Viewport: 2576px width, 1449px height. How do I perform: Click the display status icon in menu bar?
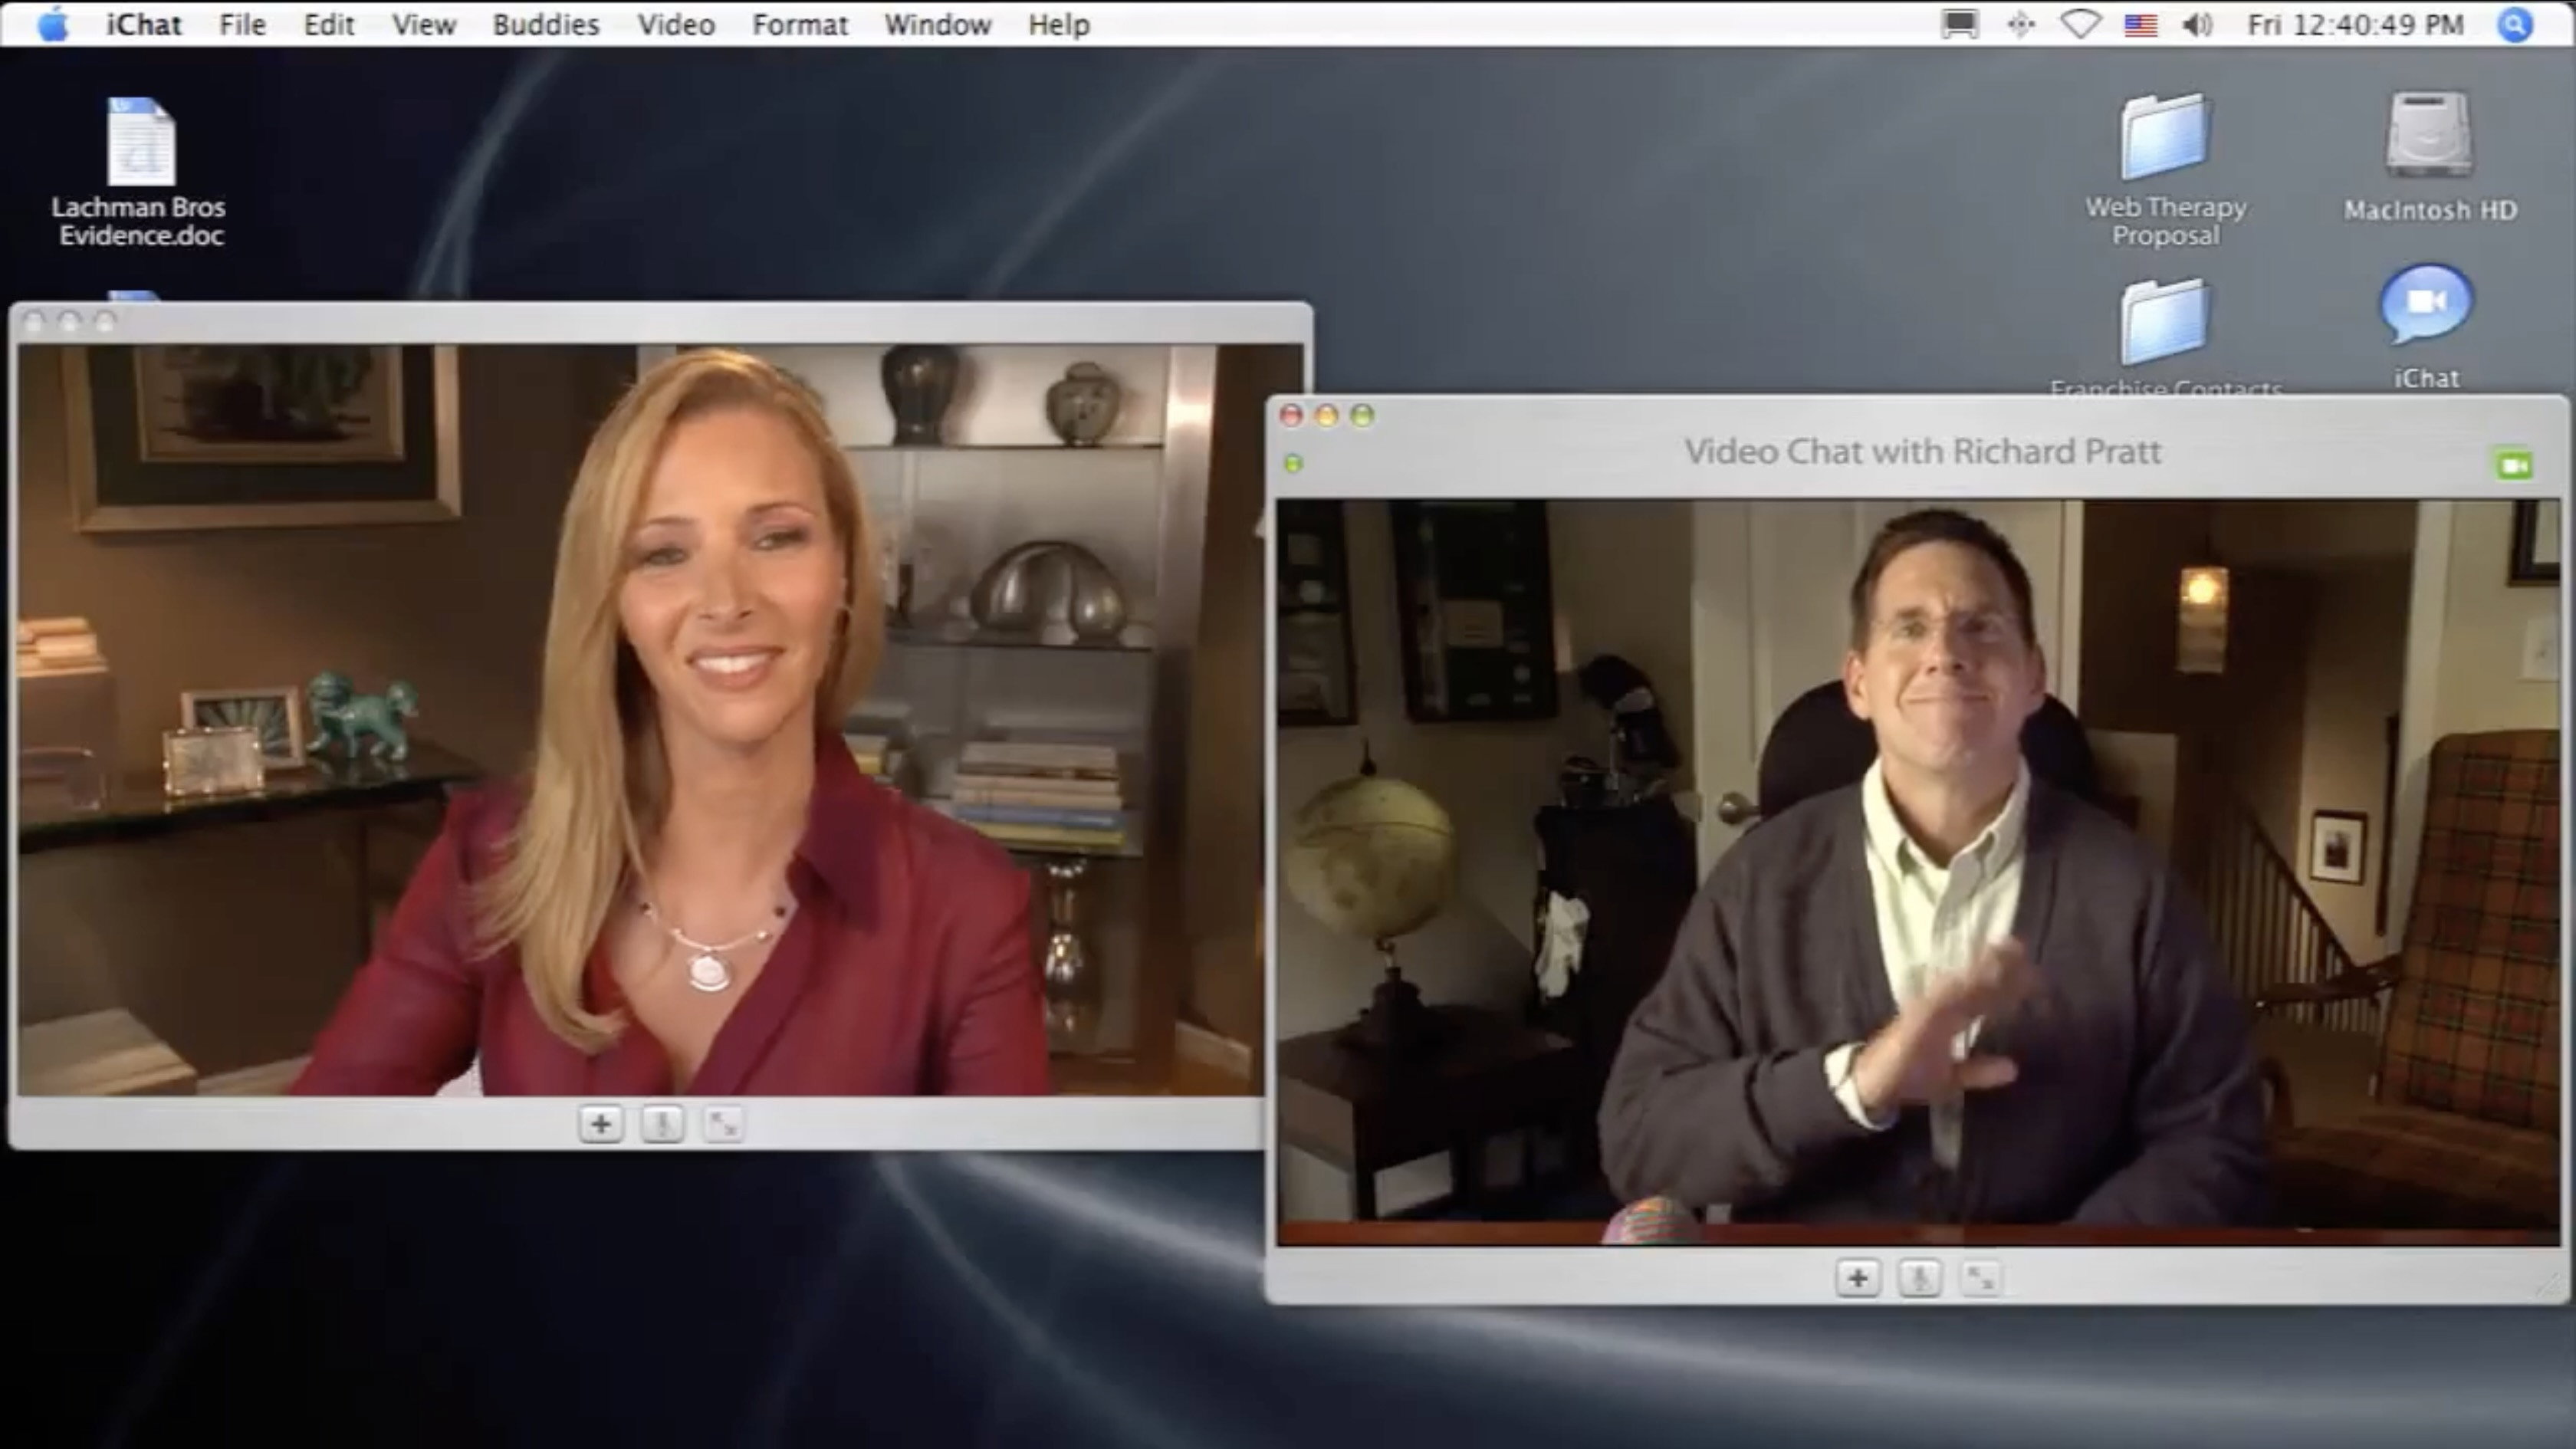click(x=1960, y=24)
